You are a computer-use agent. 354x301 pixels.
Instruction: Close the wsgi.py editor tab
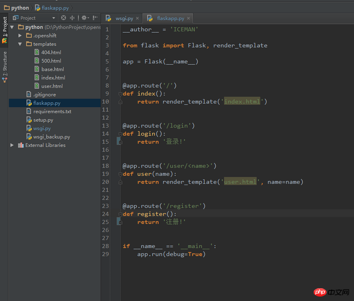coord(137,19)
